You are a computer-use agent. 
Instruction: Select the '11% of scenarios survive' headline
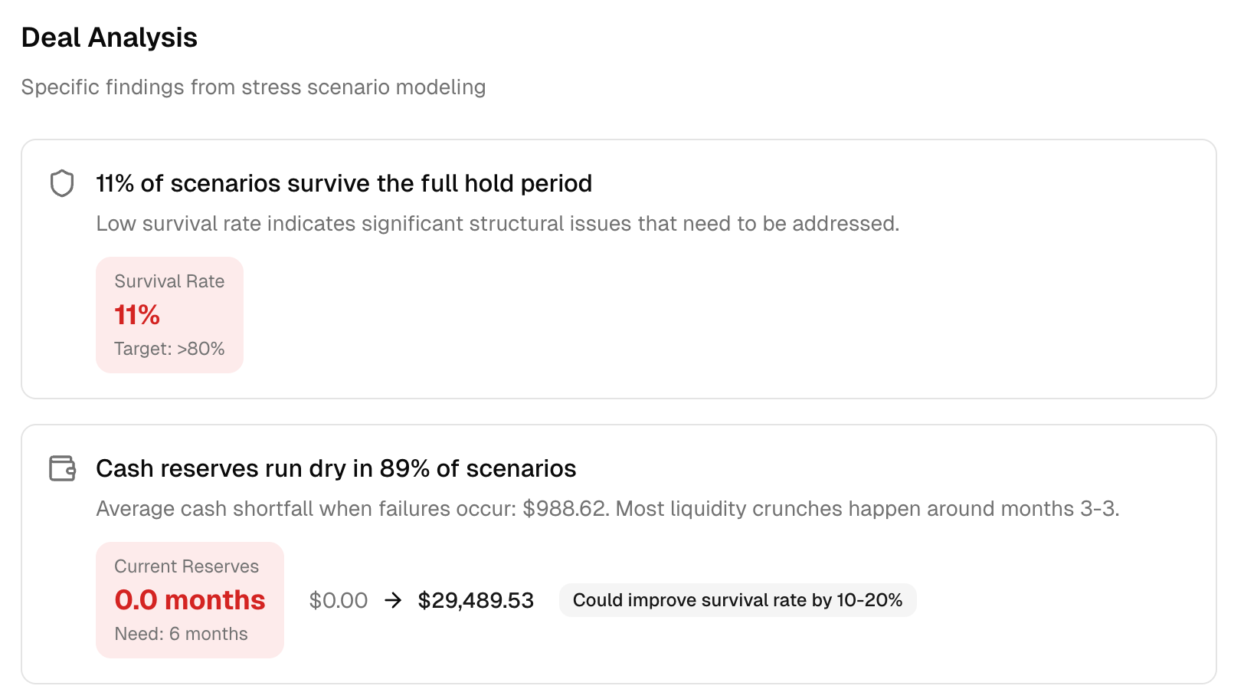343,184
